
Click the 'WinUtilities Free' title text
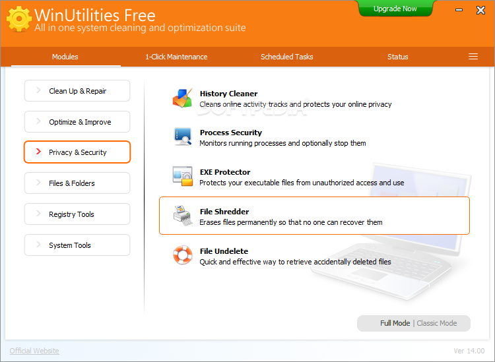pyautogui.click(x=94, y=15)
